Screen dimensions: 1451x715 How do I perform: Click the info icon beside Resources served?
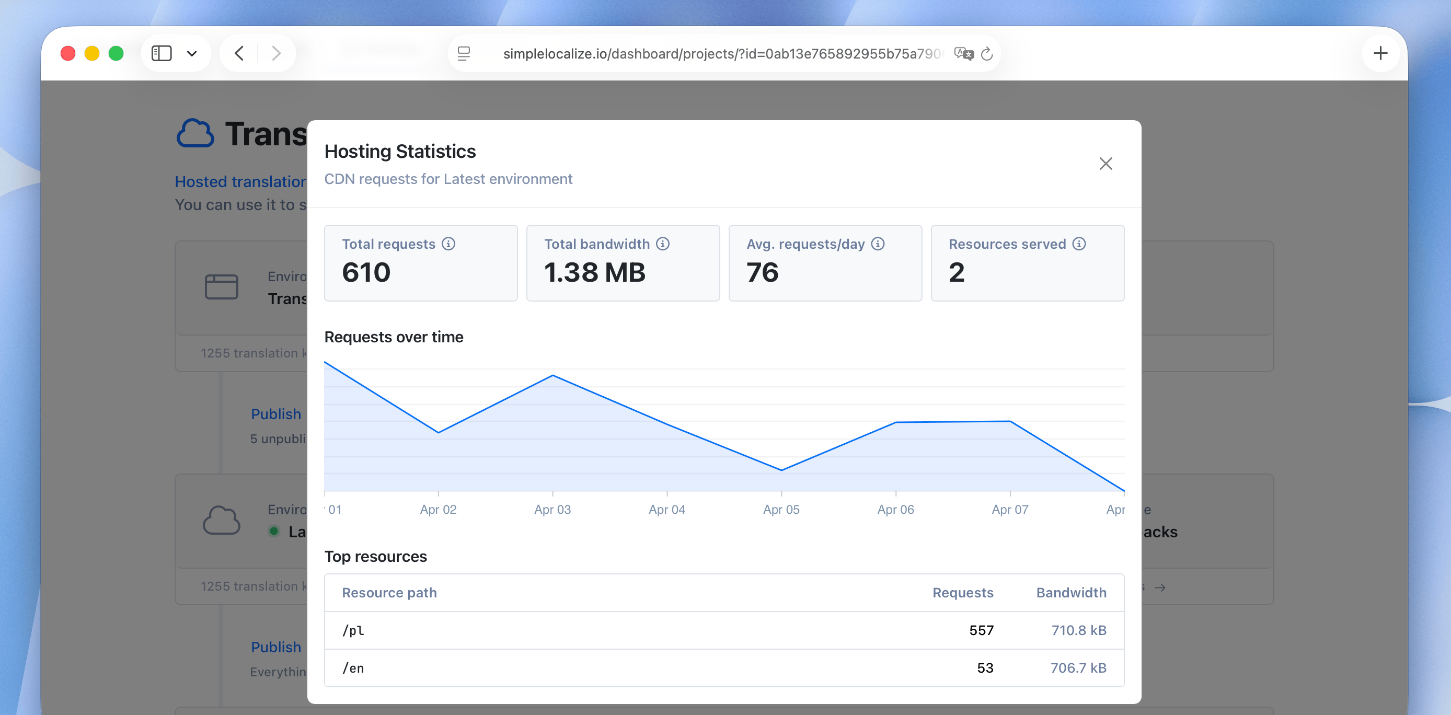[x=1079, y=244]
